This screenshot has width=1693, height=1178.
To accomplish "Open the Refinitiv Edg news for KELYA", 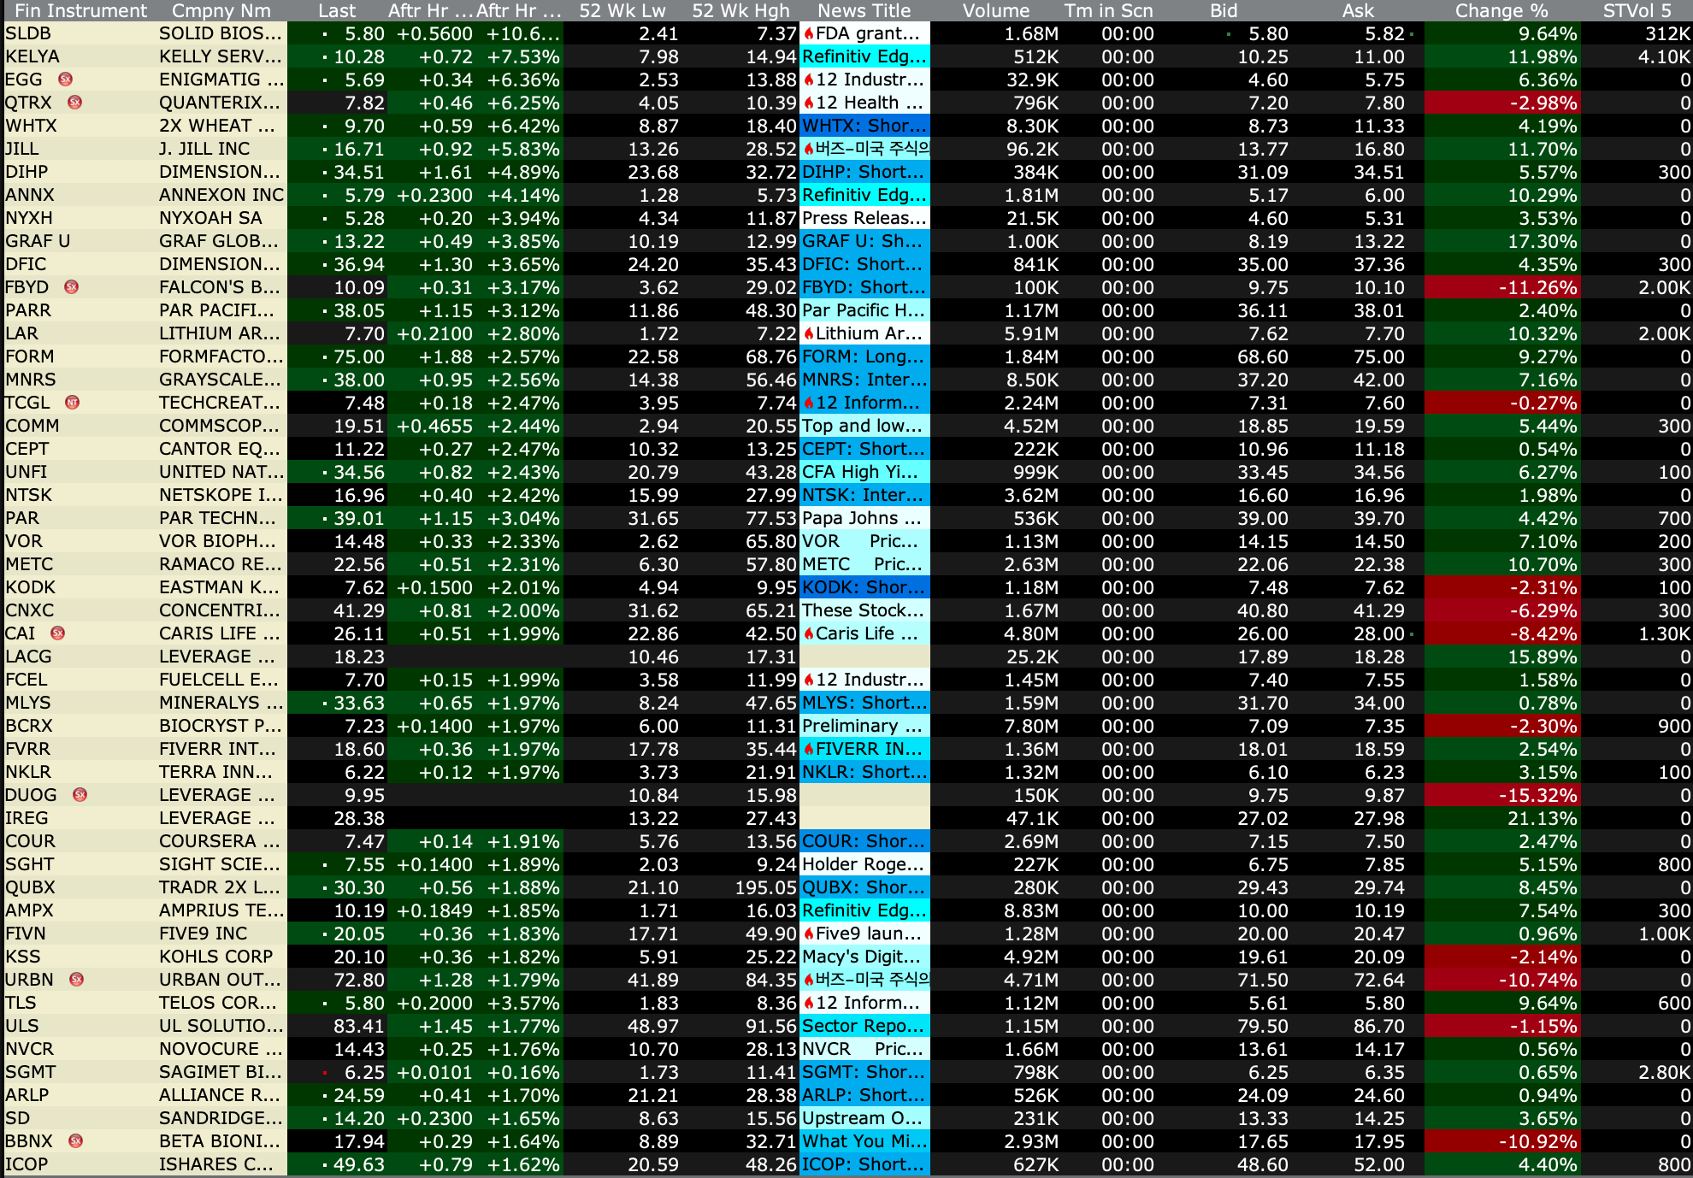I will (x=864, y=57).
